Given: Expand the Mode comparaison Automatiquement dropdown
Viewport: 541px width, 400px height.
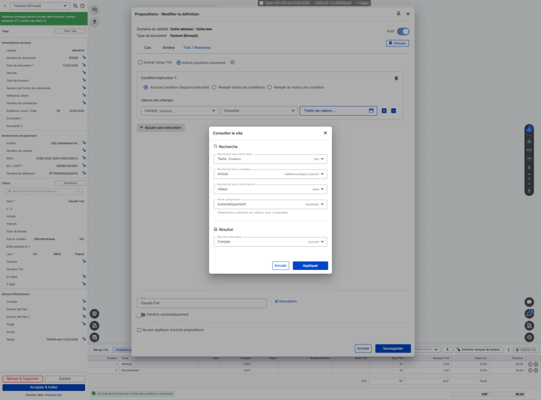Looking at the screenshot, I should tap(270, 204).
